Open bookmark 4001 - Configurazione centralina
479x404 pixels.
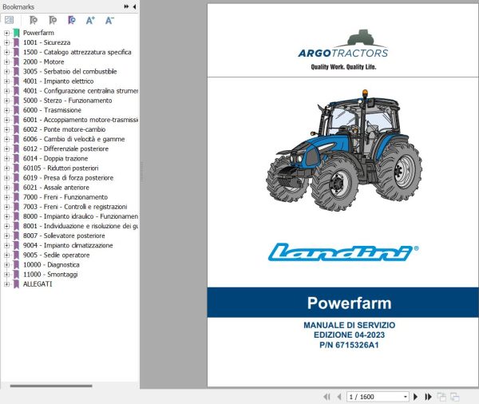(x=81, y=91)
